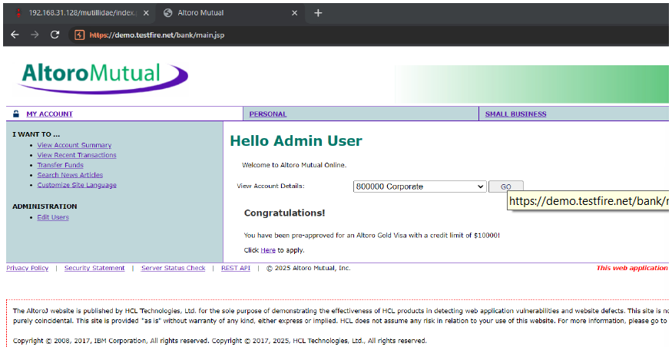Viewport: 672px width, 350px height.
Task: Click the browser forward arrow
Action: pyautogui.click(x=35, y=35)
